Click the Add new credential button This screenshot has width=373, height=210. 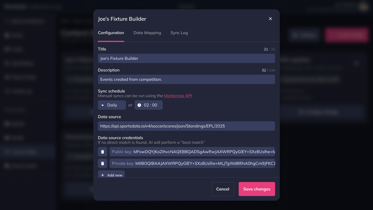pyautogui.click(x=111, y=175)
